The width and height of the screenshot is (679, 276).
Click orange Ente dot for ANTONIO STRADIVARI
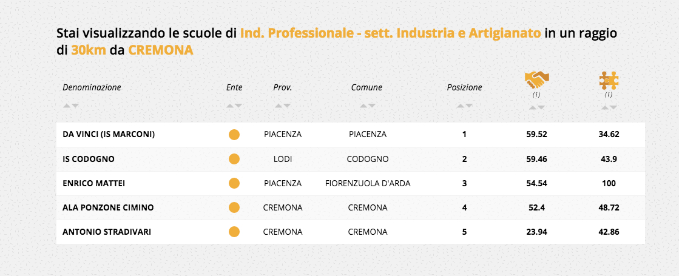pos(234,232)
